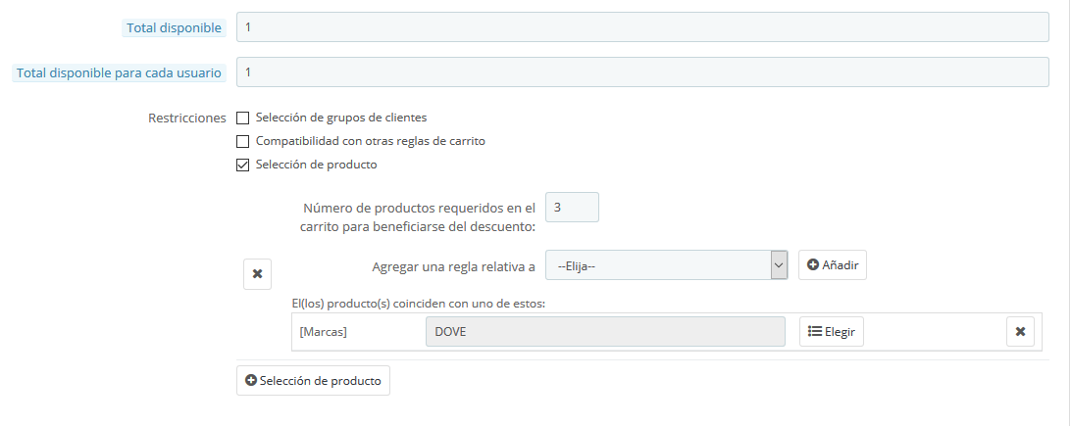Image resolution: width=1071 pixels, height=426 pixels.
Task: Add a new Selección de producto block
Action: click(x=313, y=380)
